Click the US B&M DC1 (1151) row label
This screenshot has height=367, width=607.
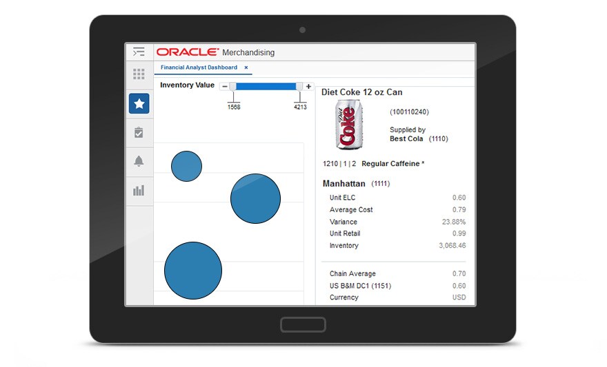(360, 286)
